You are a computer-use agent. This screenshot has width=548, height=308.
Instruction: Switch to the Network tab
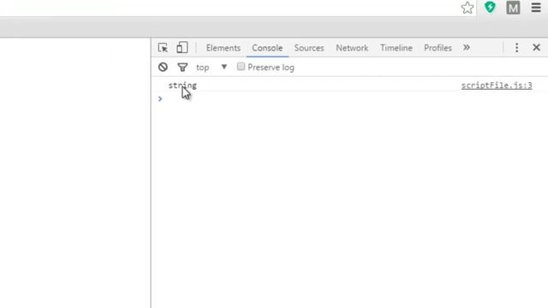pos(352,48)
